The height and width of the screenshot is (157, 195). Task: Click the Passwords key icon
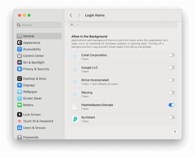pos(19,137)
